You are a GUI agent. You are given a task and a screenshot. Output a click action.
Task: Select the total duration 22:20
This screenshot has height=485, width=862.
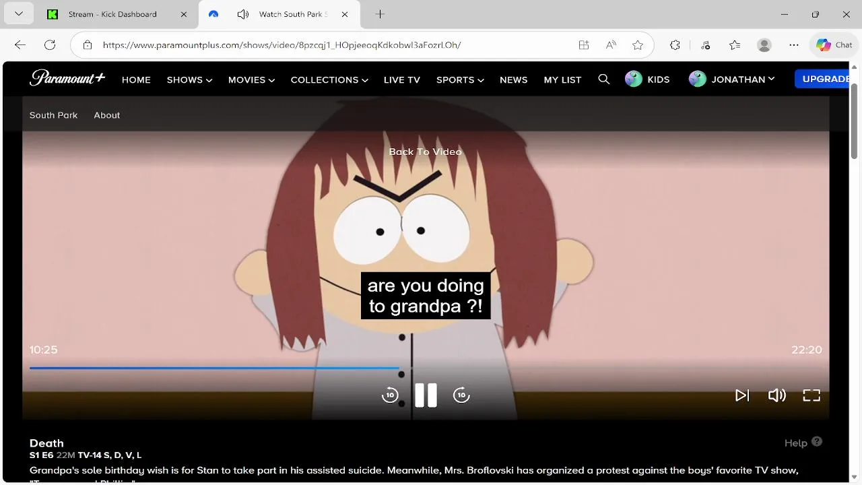[807, 350]
